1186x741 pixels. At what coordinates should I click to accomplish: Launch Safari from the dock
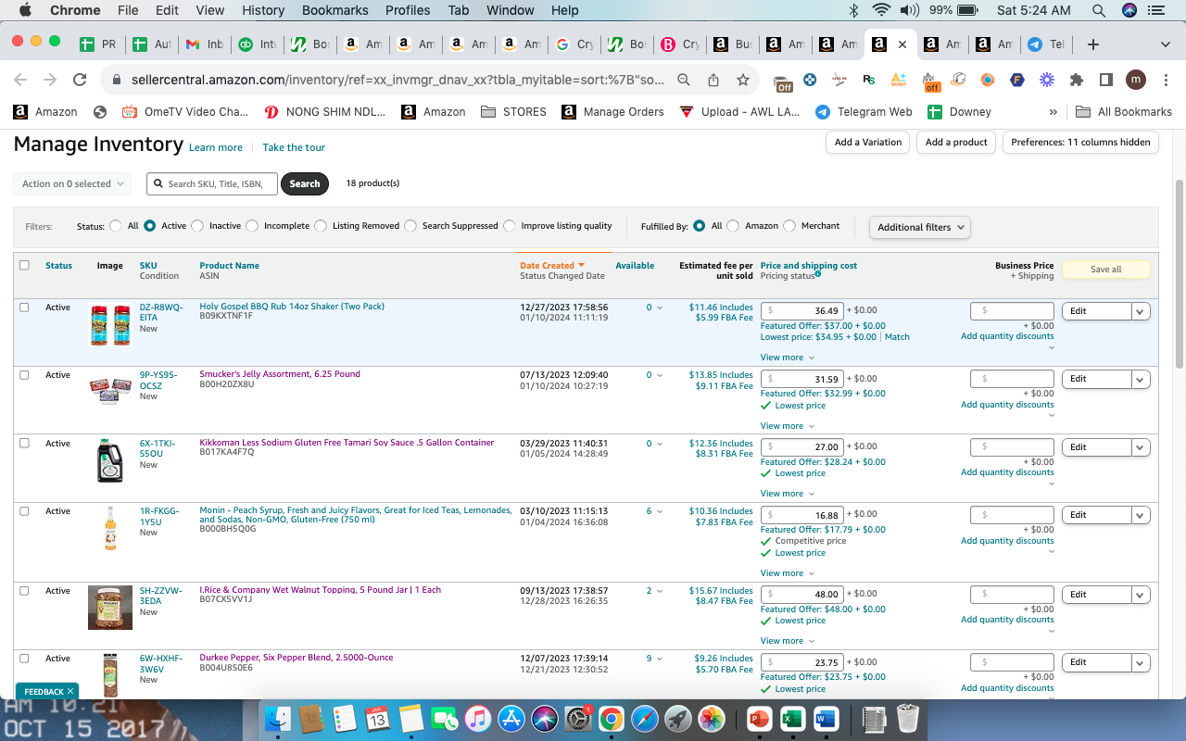644,718
